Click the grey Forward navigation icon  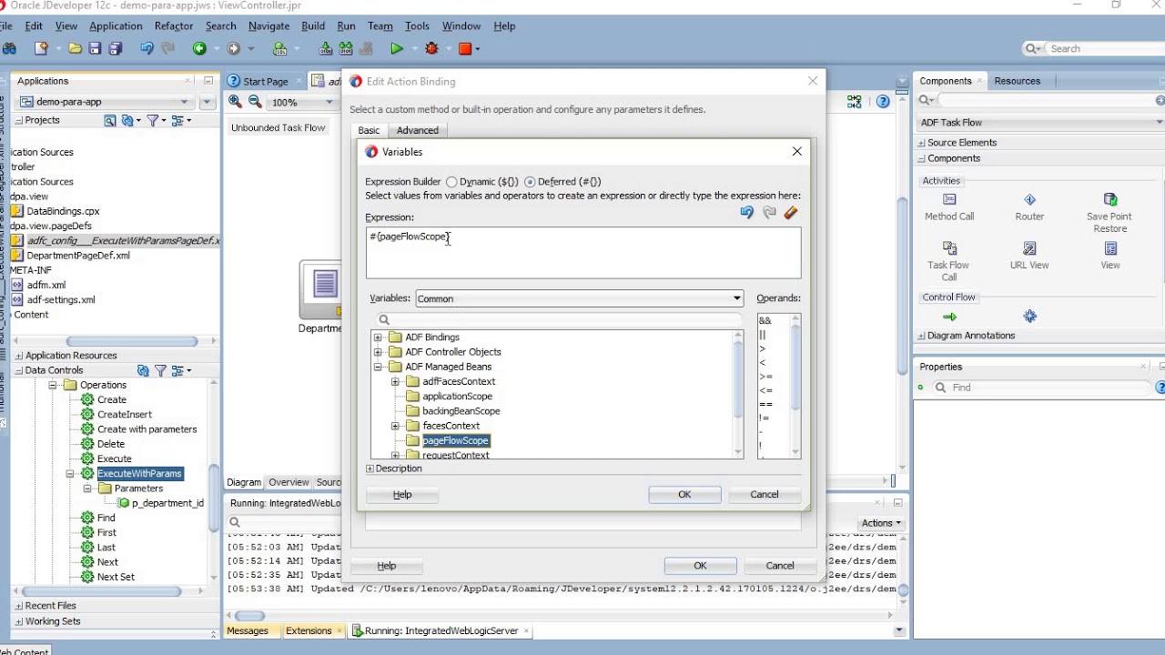tap(234, 49)
